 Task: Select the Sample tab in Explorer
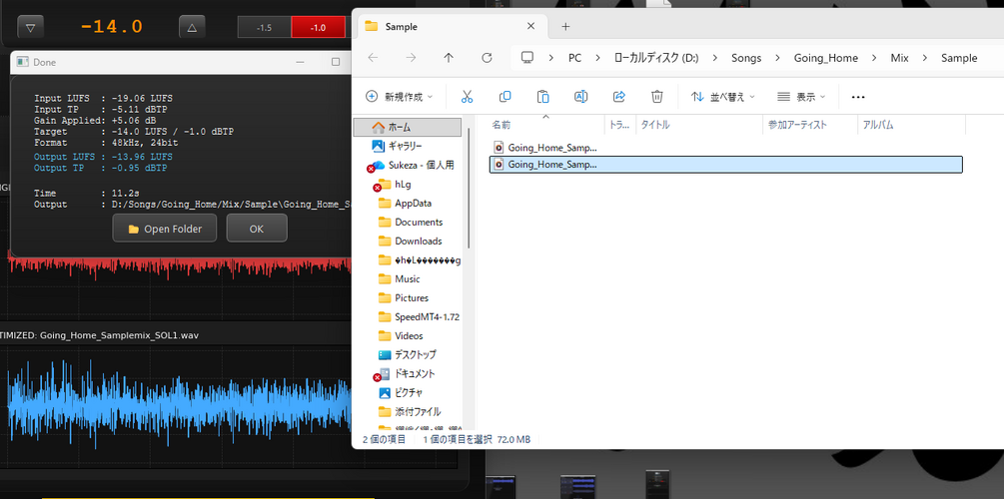click(x=453, y=26)
